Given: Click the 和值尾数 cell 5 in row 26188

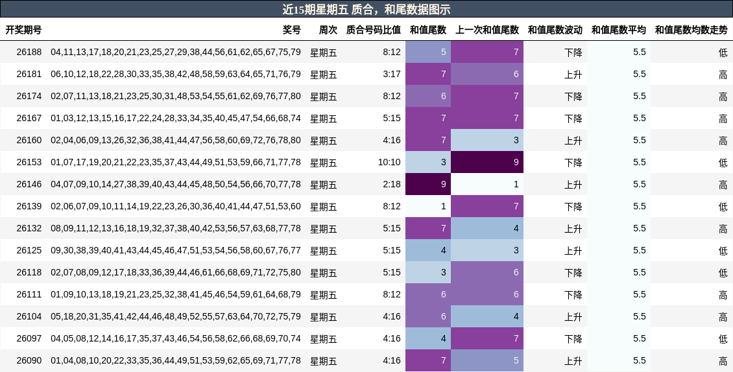Looking at the screenshot, I should pos(428,52).
